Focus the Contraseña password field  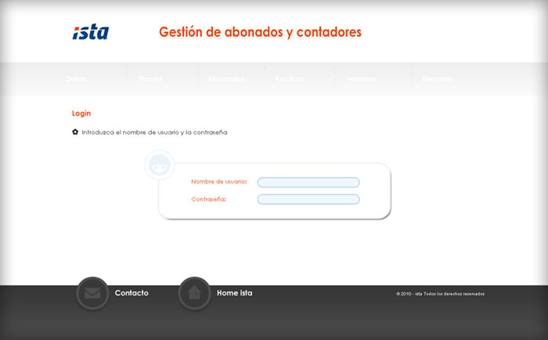click(308, 199)
